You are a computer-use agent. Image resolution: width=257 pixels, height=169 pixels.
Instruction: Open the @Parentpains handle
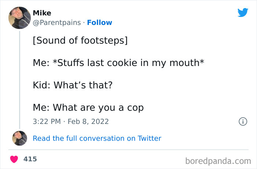57,22
